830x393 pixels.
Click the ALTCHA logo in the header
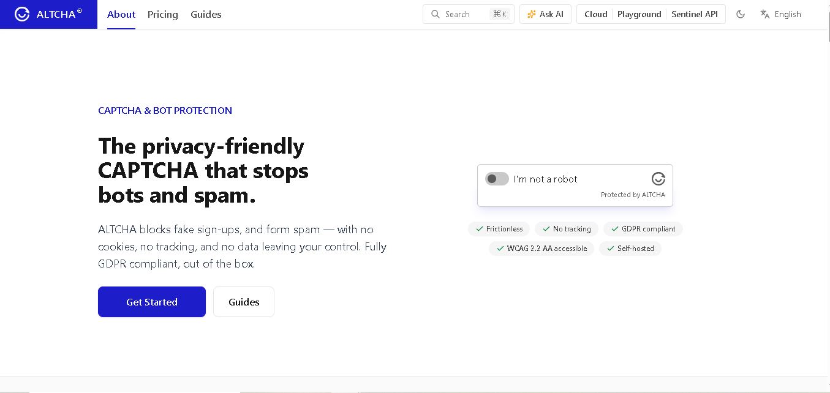(48, 14)
